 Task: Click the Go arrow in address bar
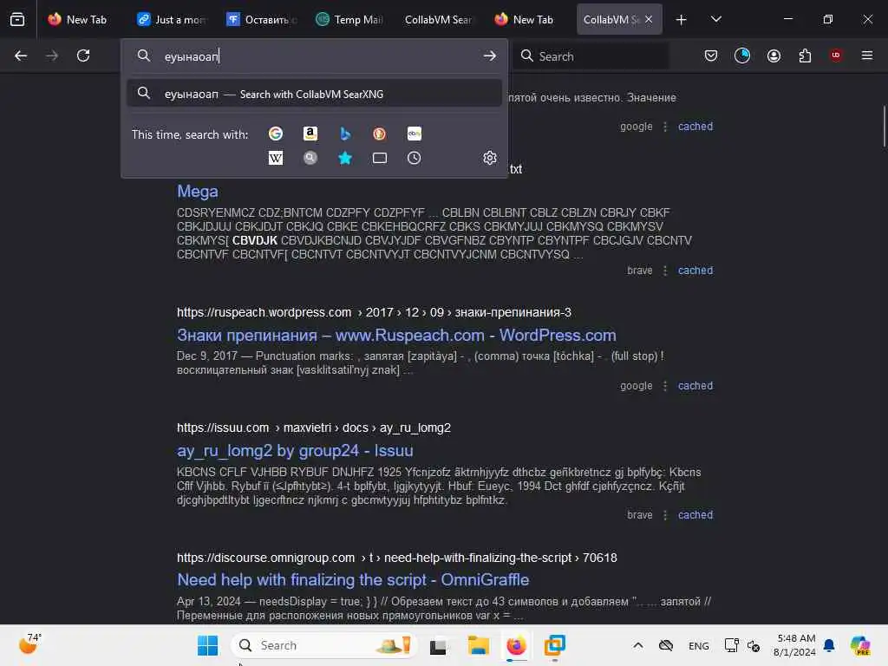tap(490, 56)
